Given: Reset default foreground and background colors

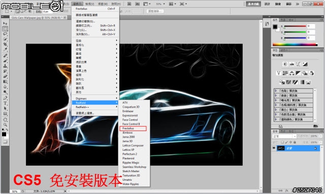Looking at the screenshot, I should (x=3, y=130).
